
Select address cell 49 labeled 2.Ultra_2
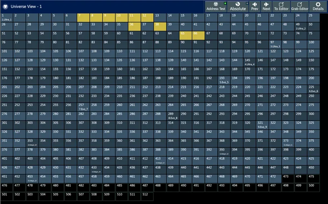click(301, 27)
